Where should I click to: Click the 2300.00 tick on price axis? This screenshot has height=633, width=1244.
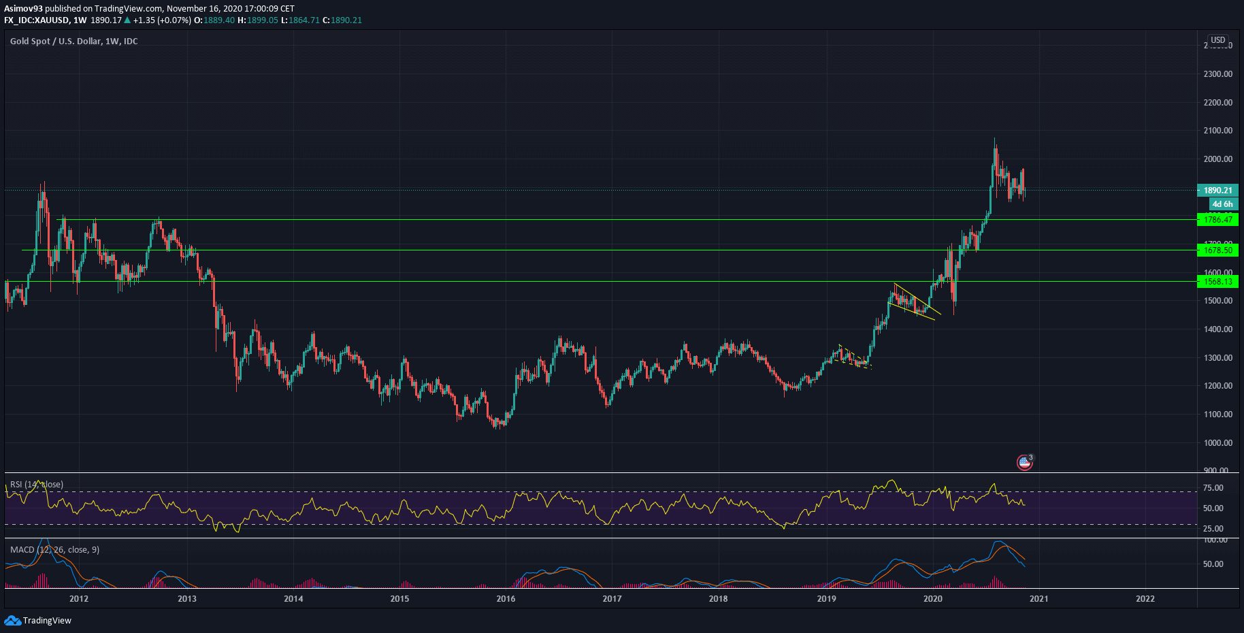[x=1217, y=74]
